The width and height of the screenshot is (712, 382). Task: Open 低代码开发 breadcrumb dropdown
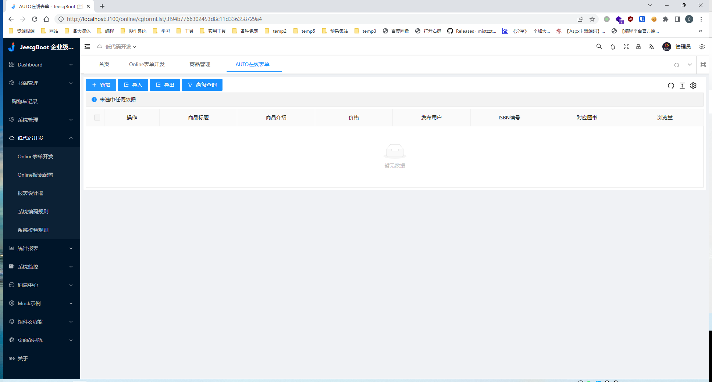pos(117,47)
